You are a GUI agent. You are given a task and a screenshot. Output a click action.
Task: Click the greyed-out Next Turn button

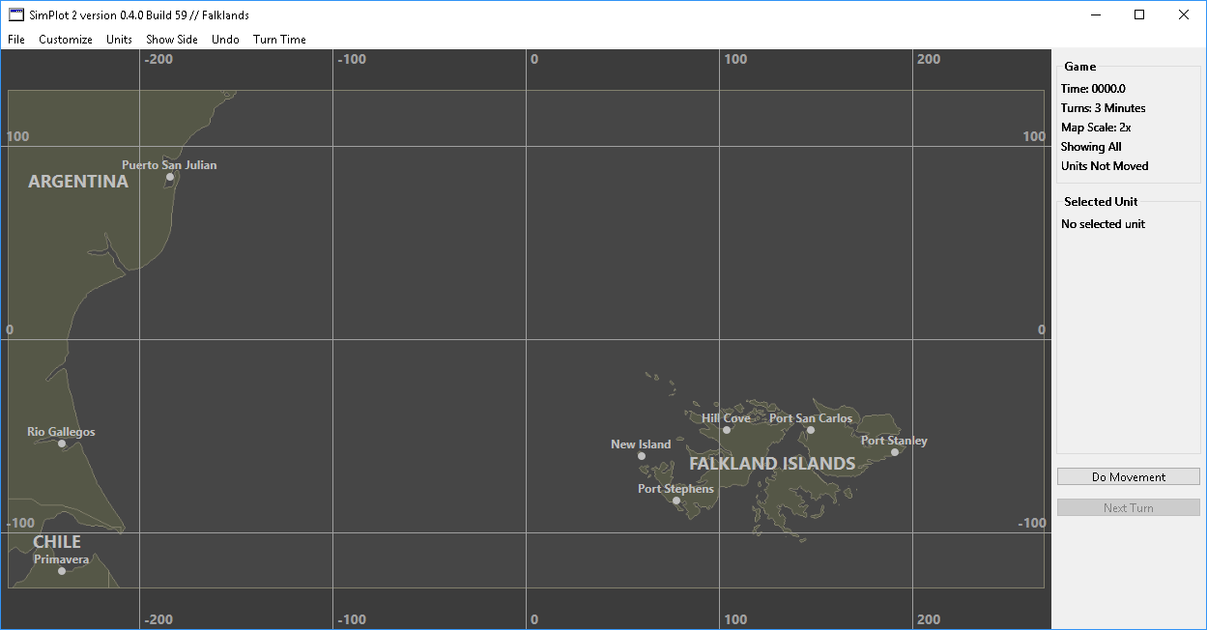1129,508
